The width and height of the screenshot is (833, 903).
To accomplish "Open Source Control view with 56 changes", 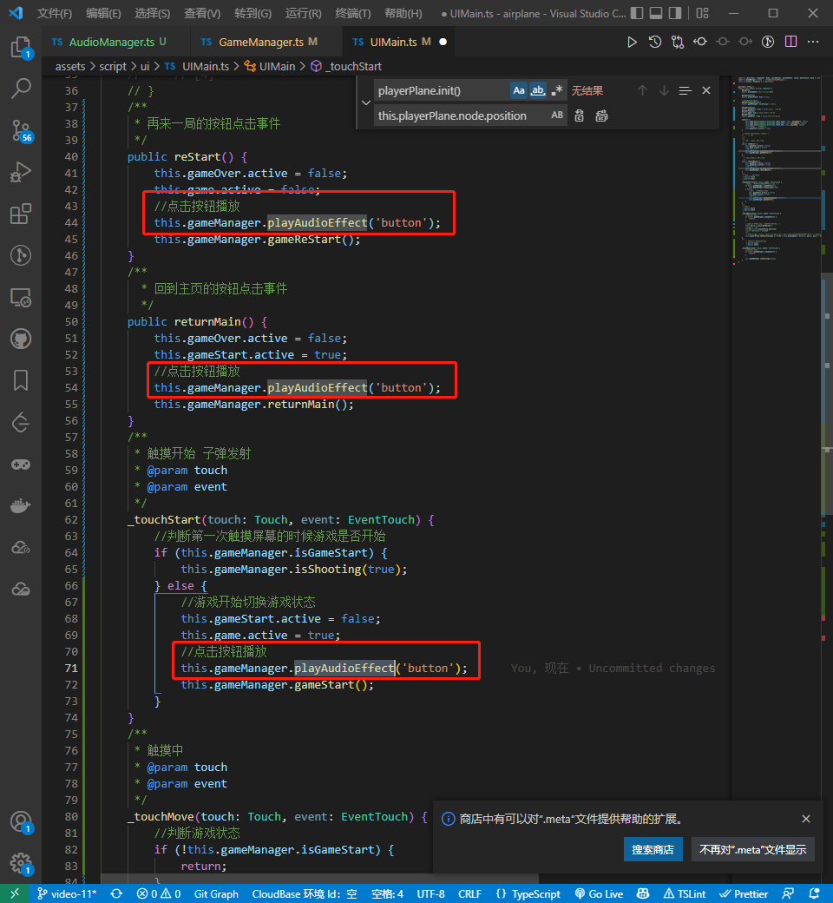I will [x=21, y=131].
